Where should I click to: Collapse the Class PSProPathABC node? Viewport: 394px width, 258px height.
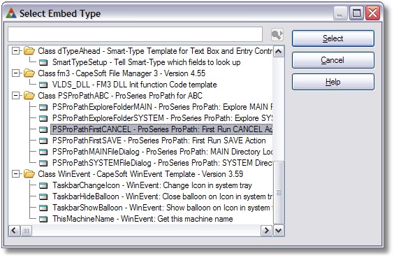click(15, 96)
